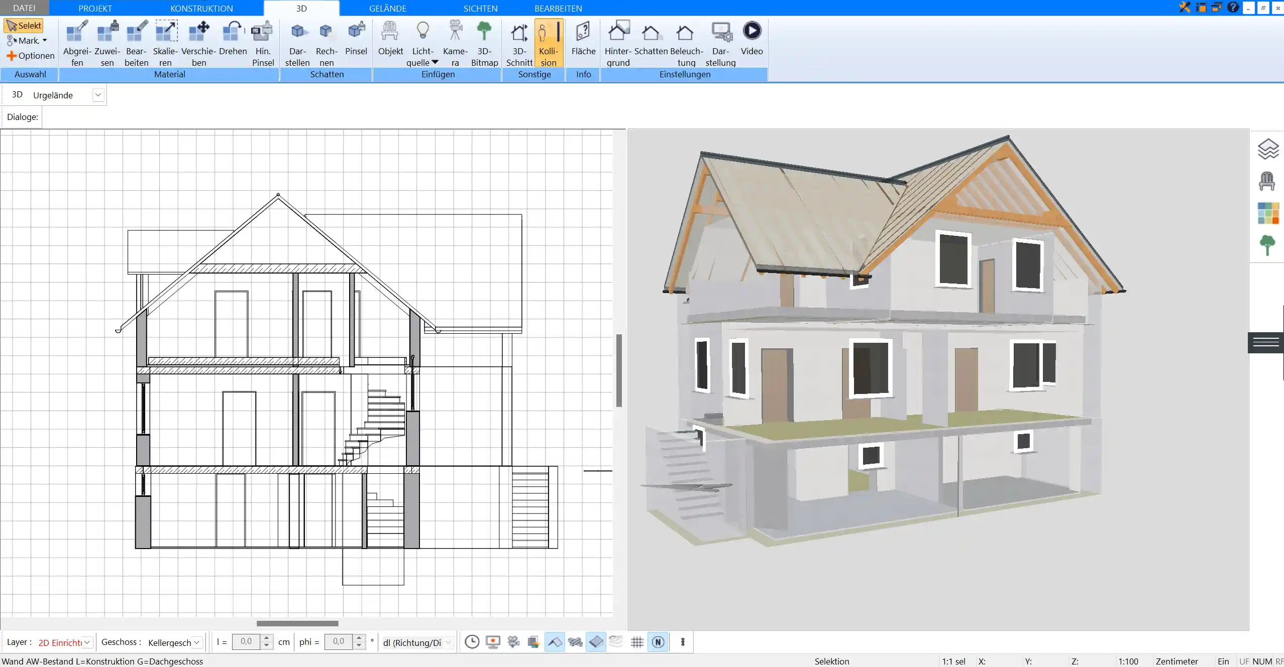1284x667 pixels.
Task: Click the stacked colored layers icon
Action: (533, 642)
